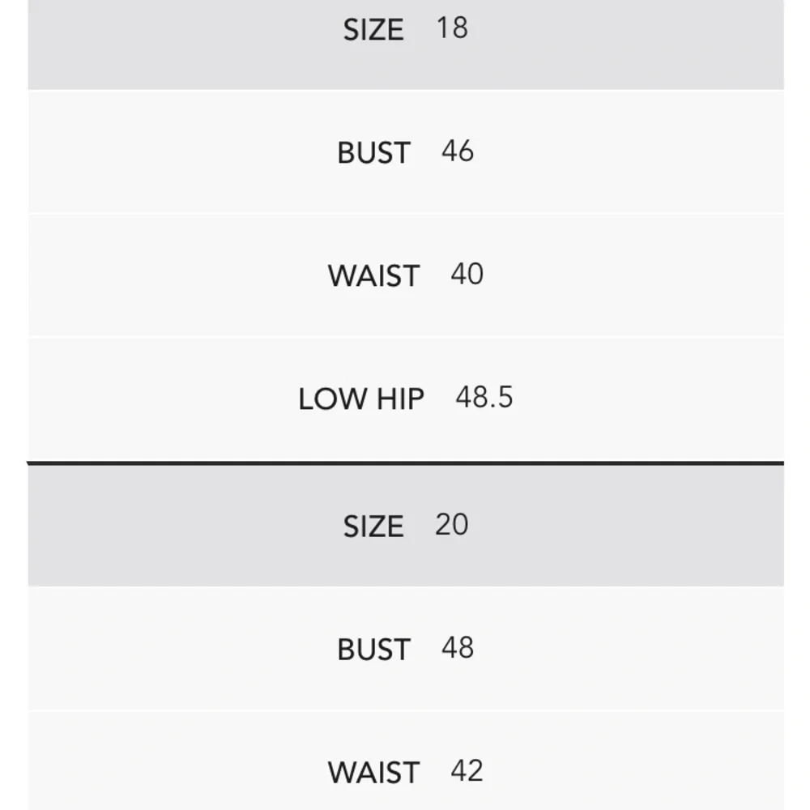Click the LOW HIP label
The width and height of the screenshot is (810, 810).
pos(361,399)
